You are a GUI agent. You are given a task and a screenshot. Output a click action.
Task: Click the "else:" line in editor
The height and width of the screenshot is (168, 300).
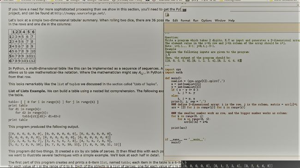tap(174, 96)
